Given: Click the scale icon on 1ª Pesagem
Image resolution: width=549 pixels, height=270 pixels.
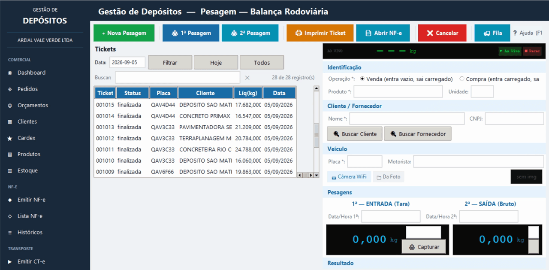Looking at the screenshot, I should [x=175, y=33].
